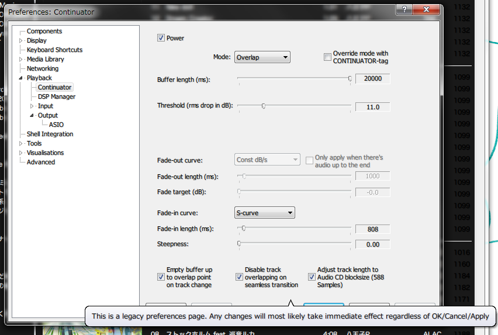The image size is (498, 335).
Task: Enable Override mode with CONTINUATOR-tag
Action: pyautogui.click(x=327, y=57)
